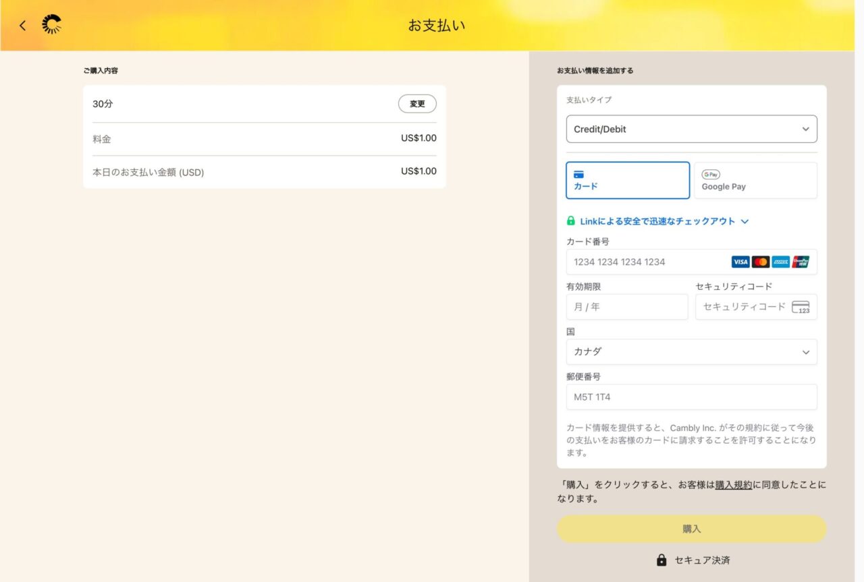Click the 郵便番号 postal code field
The image size is (864, 582).
(x=691, y=397)
